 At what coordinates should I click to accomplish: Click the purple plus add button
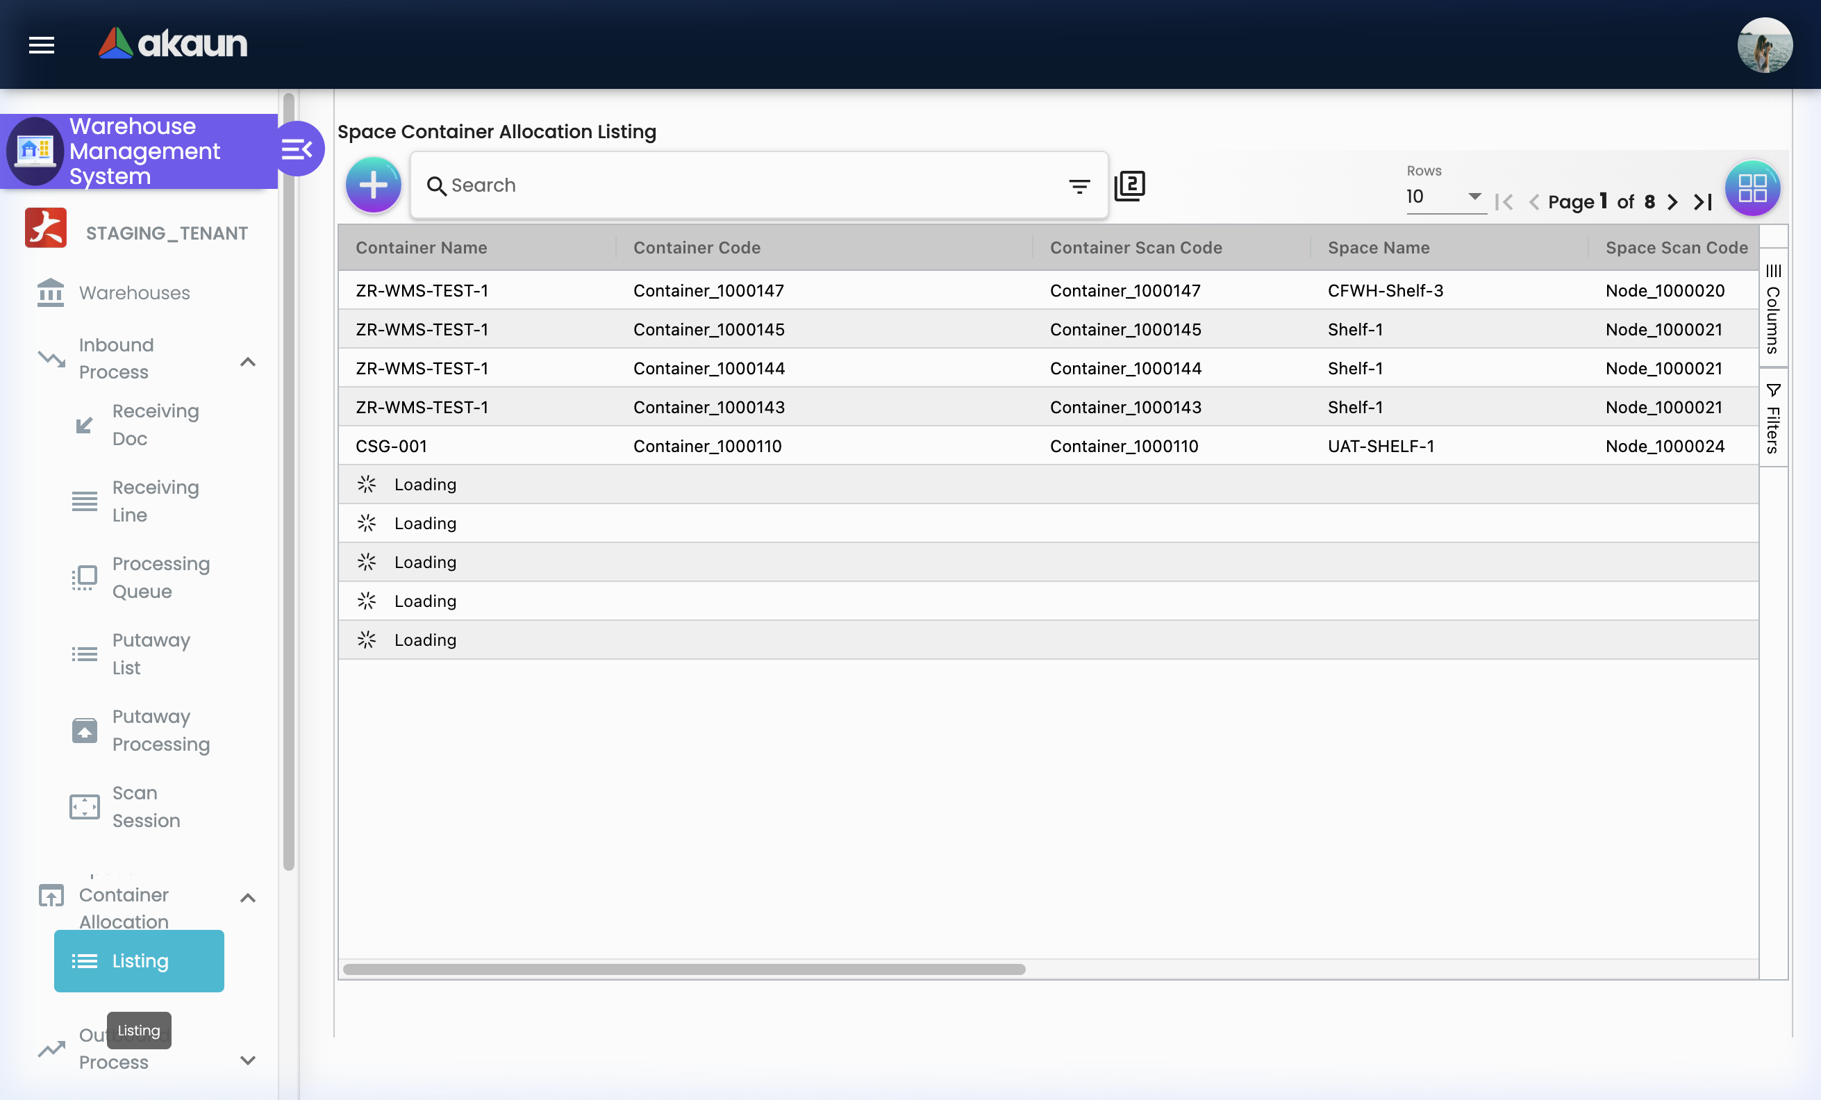pyautogui.click(x=373, y=185)
